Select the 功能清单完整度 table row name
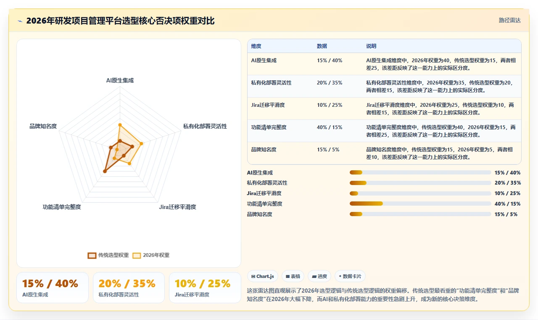Image resolution: width=538 pixels, height=320 pixels. pos(269,127)
